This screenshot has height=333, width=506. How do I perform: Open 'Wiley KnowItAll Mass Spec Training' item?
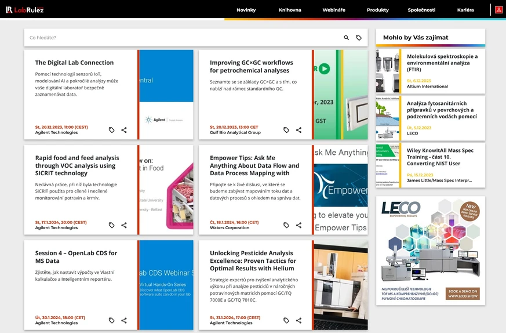pyautogui.click(x=440, y=157)
